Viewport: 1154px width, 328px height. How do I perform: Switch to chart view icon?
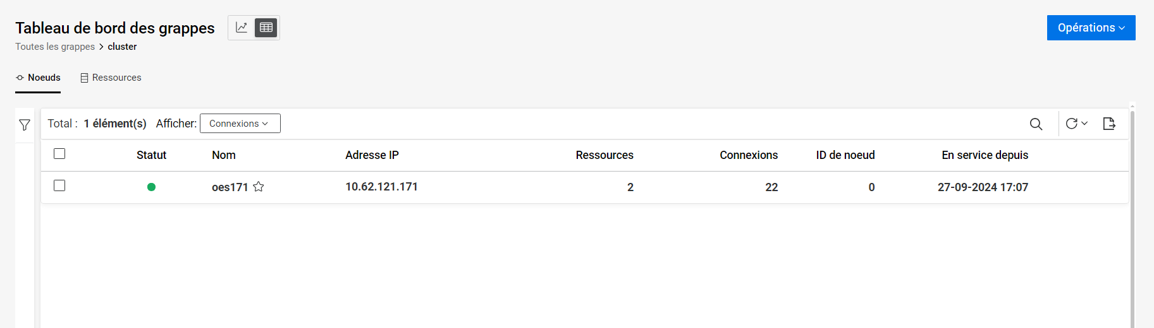tap(242, 28)
